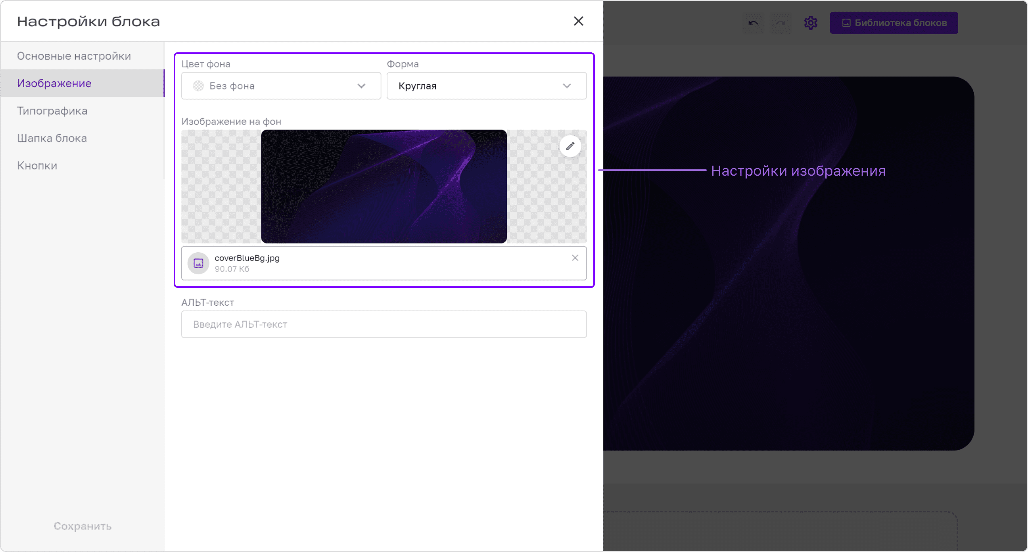Go to the Кнопки section
This screenshot has width=1028, height=552.
coord(82,165)
